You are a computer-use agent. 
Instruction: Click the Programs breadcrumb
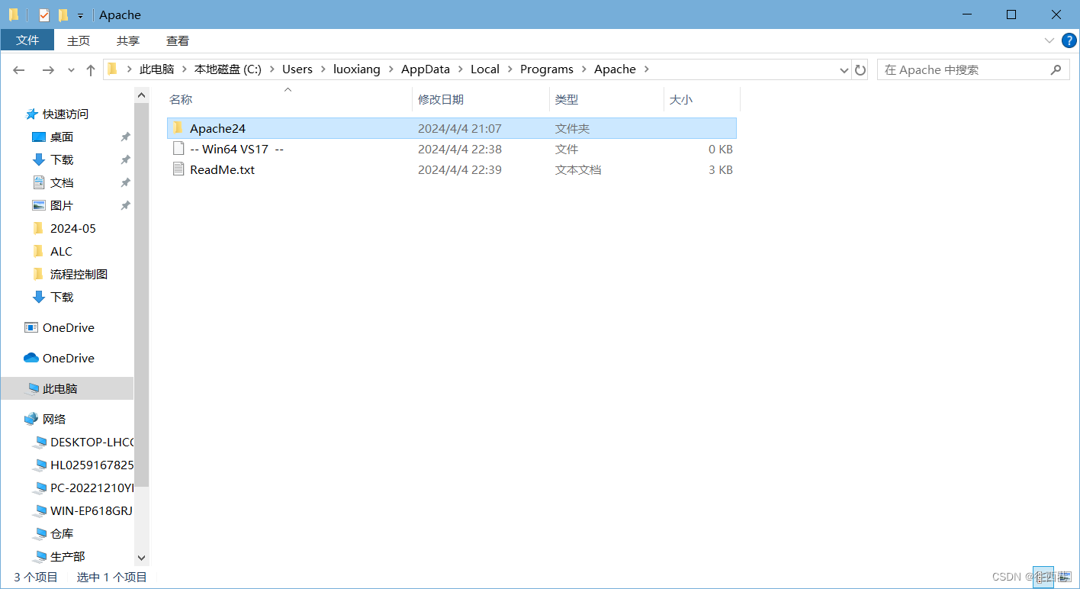click(x=547, y=69)
